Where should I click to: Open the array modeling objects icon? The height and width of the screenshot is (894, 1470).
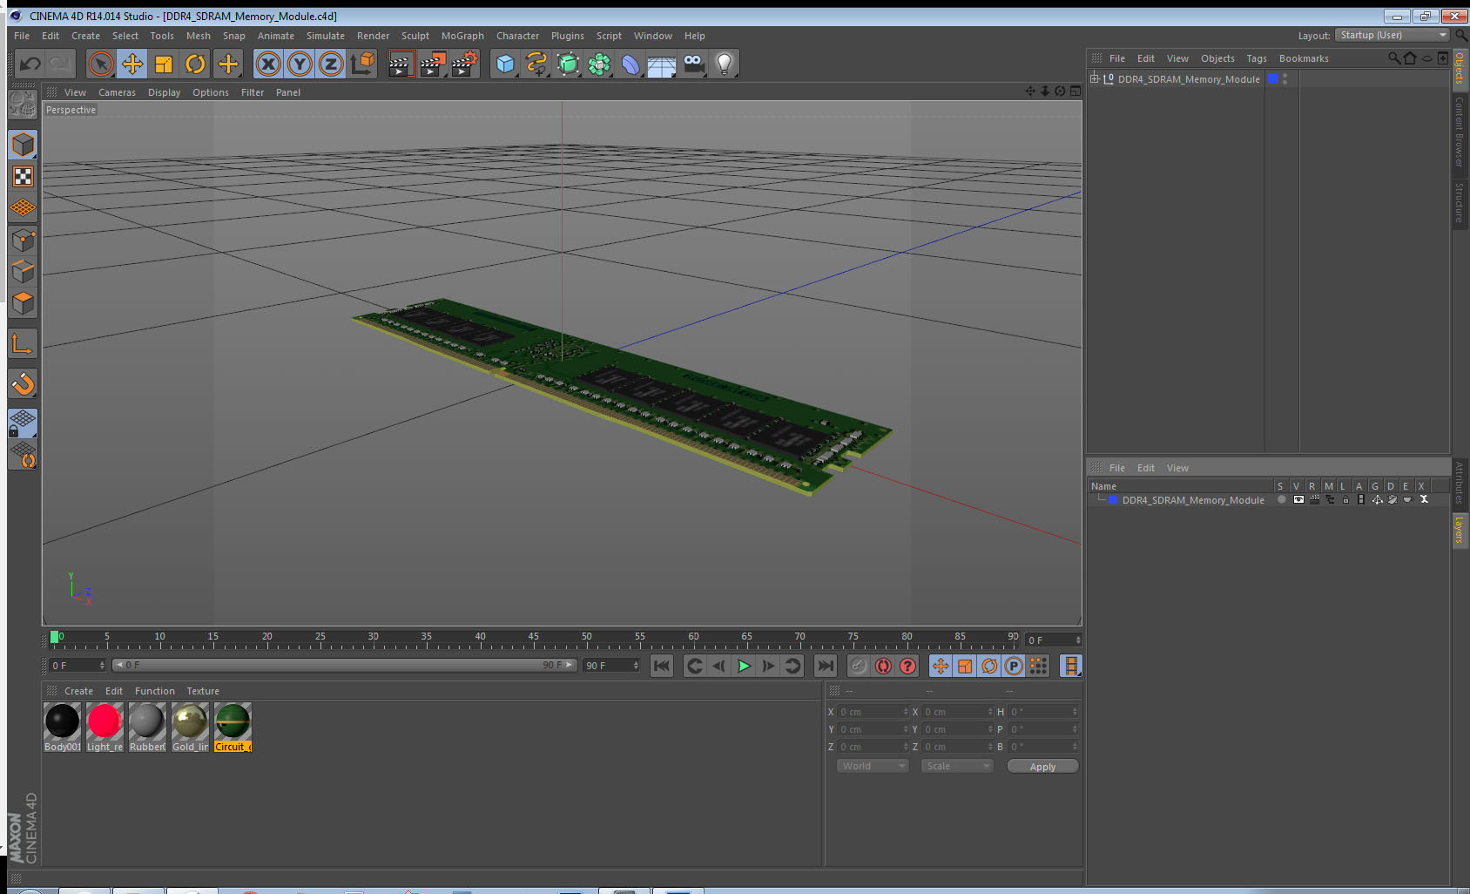[x=599, y=64]
